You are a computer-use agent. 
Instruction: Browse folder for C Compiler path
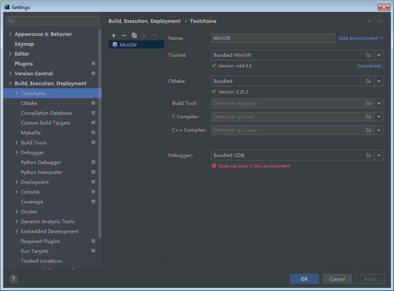pyautogui.click(x=369, y=117)
